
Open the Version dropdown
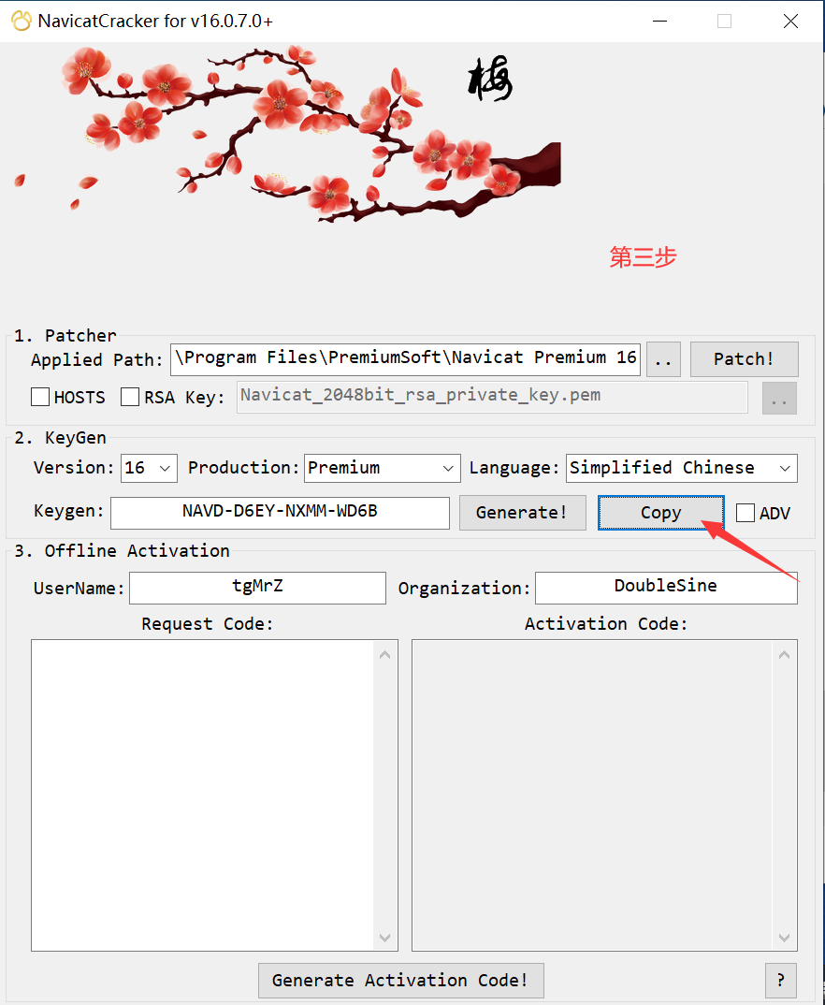[149, 468]
